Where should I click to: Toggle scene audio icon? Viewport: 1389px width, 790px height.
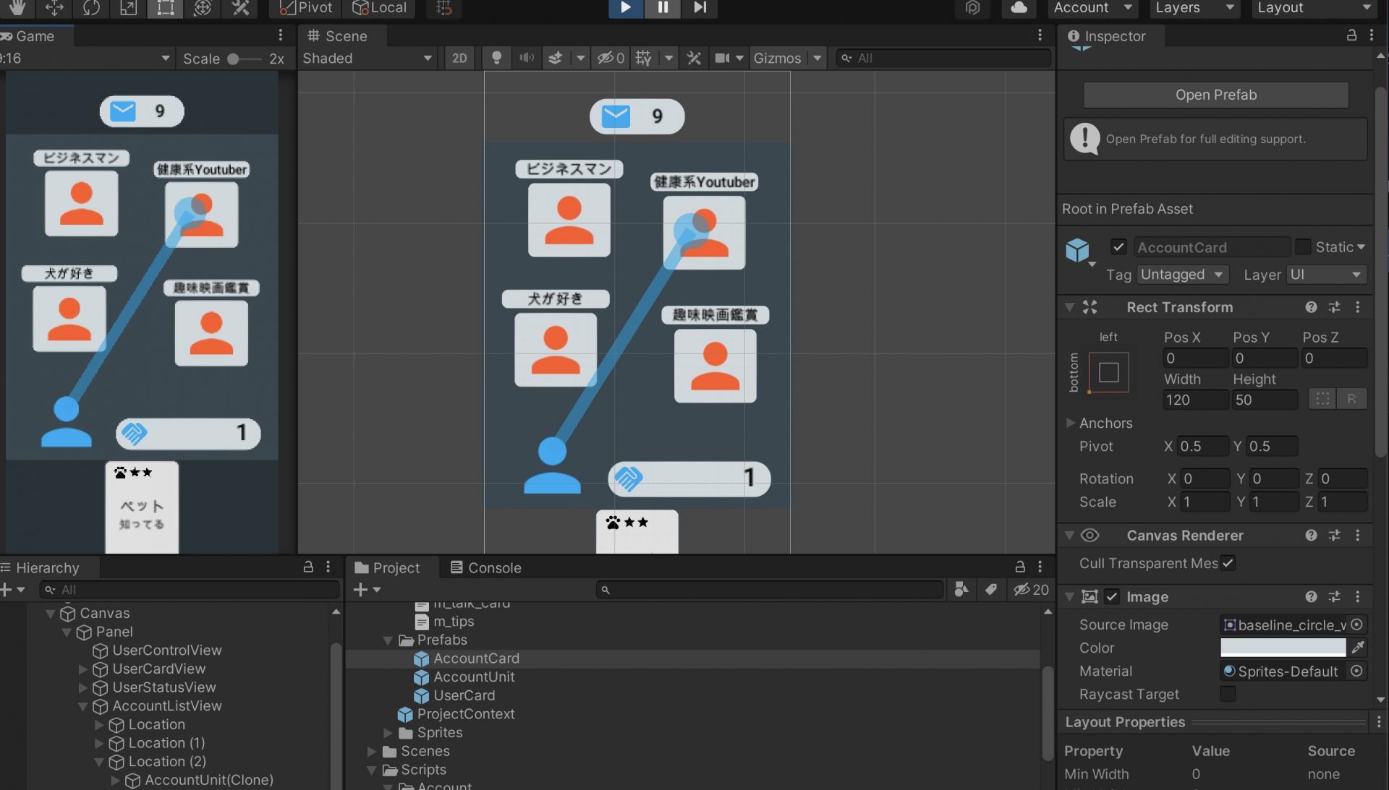[x=527, y=59]
